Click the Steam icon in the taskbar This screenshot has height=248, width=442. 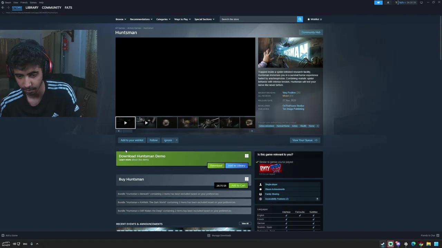coord(383,244)
